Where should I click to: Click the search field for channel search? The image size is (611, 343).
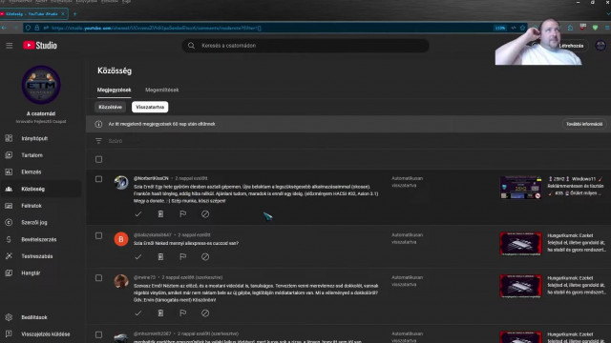click(x=305, y=46)
